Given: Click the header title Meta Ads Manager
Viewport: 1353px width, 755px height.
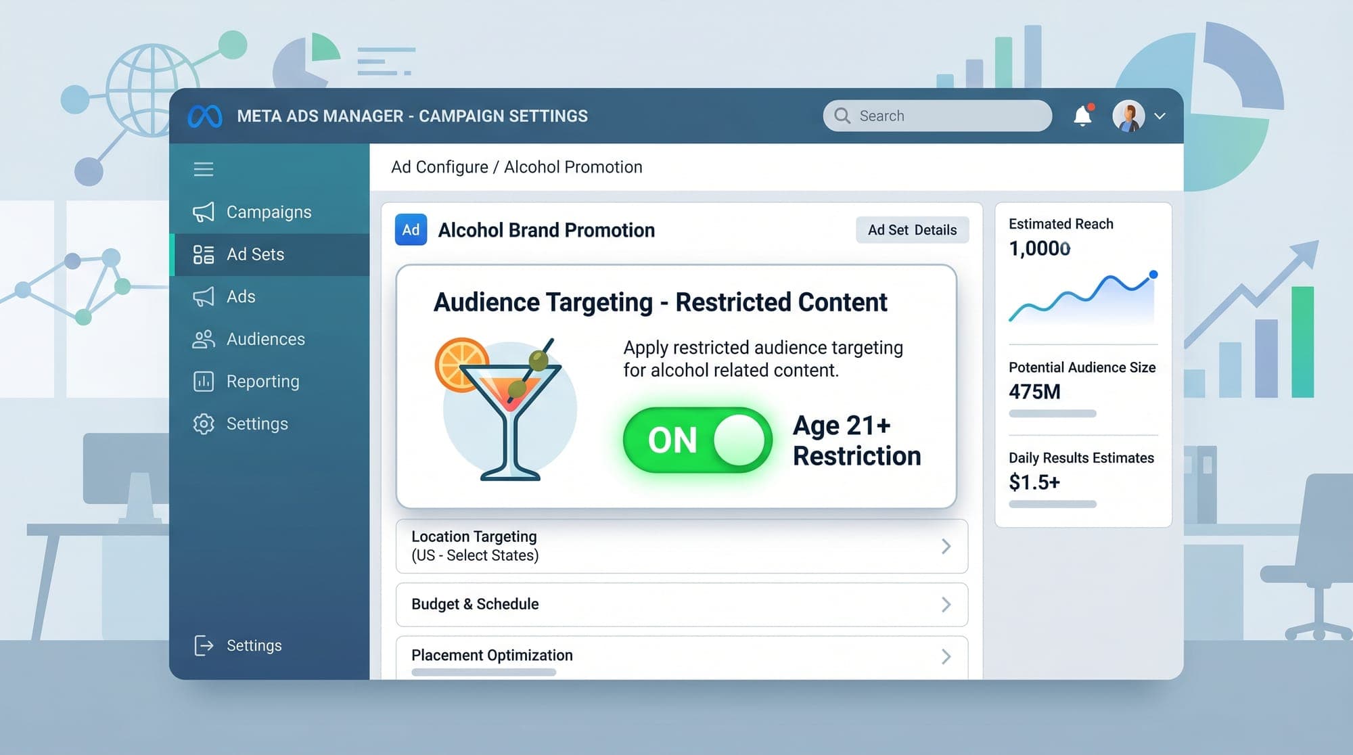Looking at the screenshot, I should 412,116.
